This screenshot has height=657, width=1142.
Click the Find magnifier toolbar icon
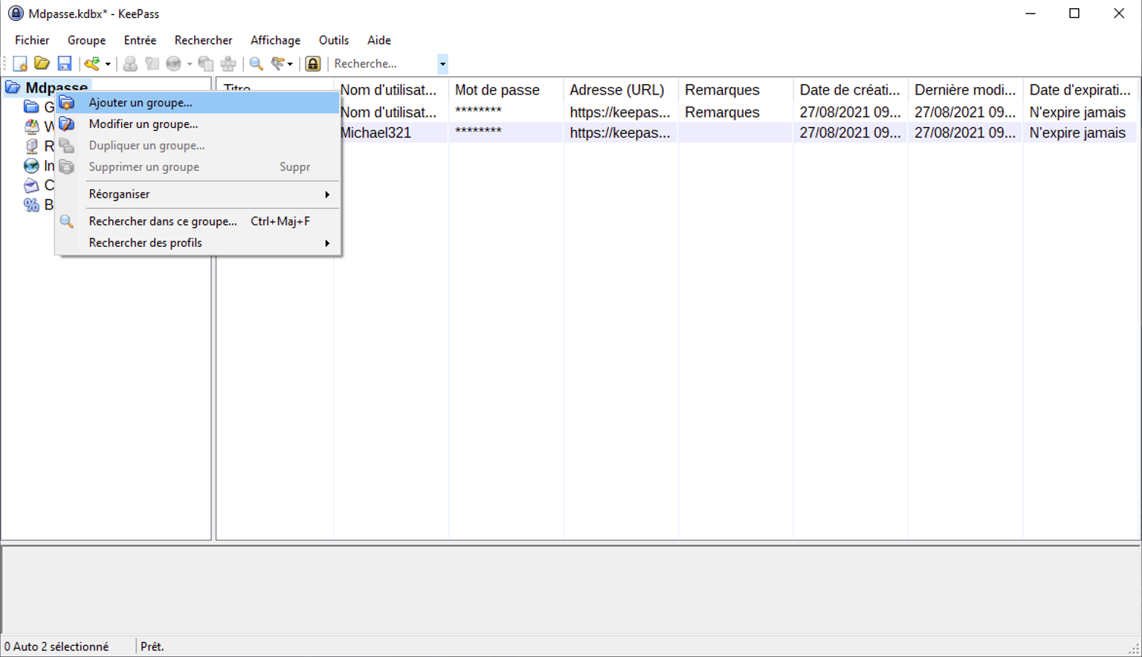click(257, 64)
